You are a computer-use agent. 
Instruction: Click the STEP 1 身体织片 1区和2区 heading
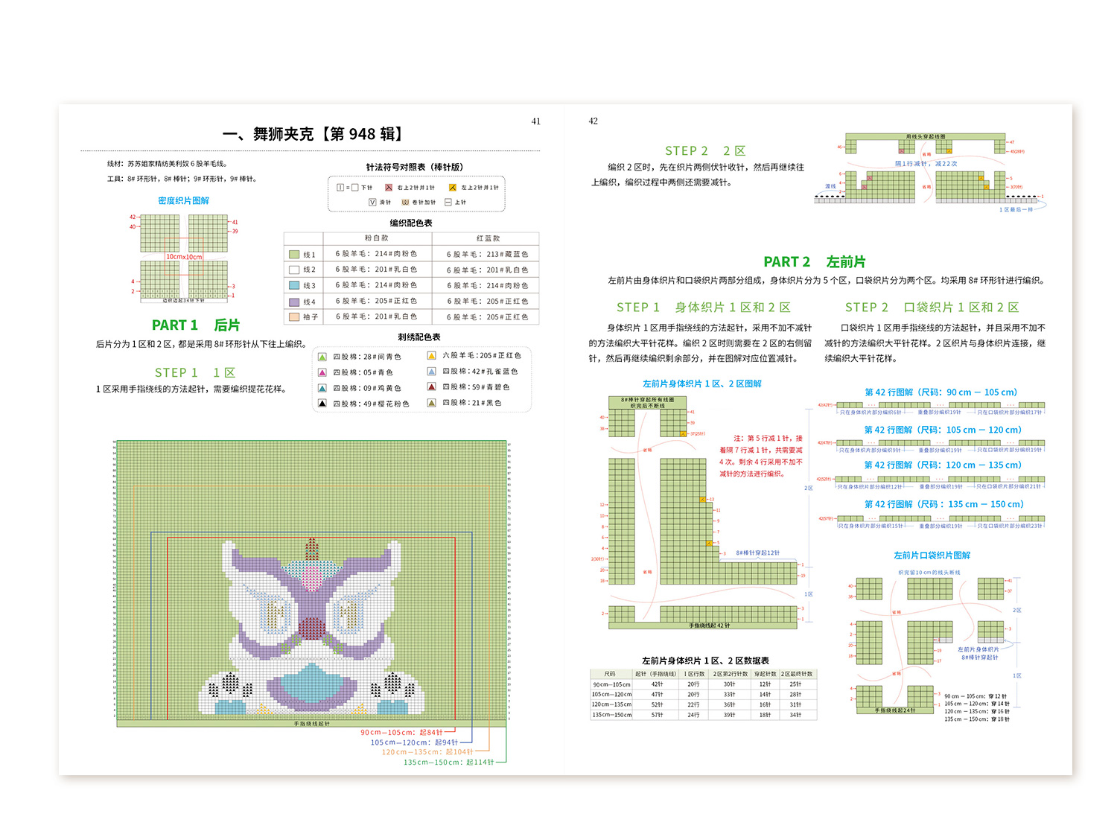click(x=704, y=308)
